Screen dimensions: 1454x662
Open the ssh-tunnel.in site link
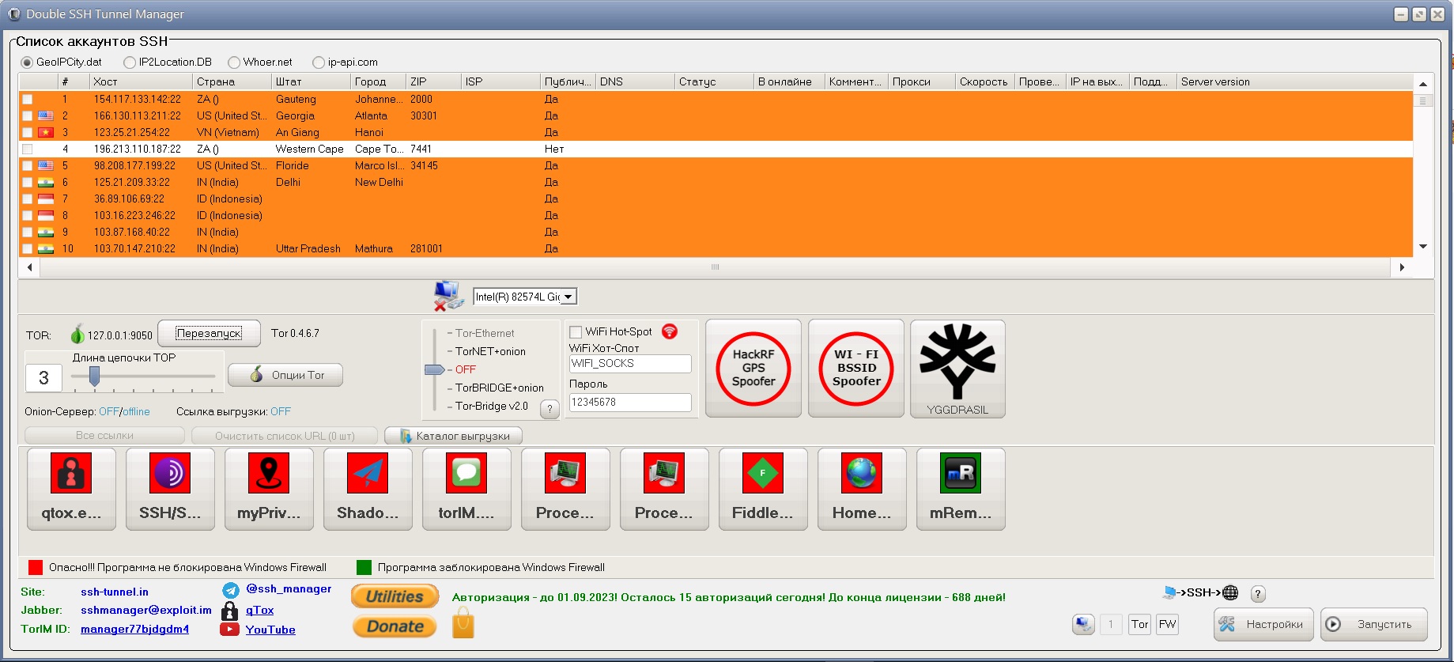(x=115, y=592)
